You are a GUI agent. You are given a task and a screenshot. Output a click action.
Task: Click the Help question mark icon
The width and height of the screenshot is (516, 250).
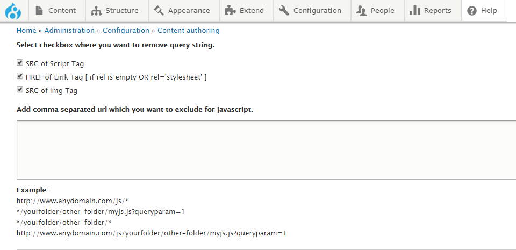coord(472,11)
